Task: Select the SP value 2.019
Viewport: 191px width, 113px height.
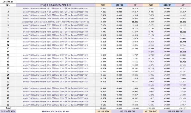Action: [x=135, y=39]
